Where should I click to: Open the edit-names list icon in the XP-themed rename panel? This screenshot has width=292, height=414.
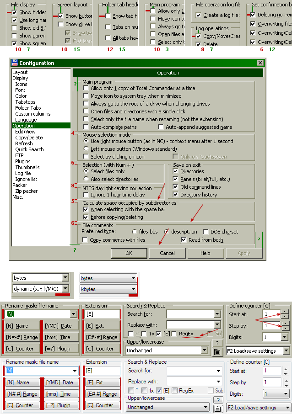(x=218, y=409)
